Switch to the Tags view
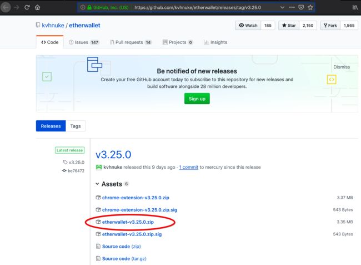Image resolution: width=361 pixels, height=265 pixels. tap(76, 126)
